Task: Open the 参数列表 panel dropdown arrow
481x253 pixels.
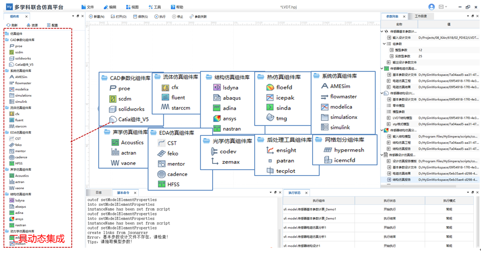Action: (x=468, y=16)
